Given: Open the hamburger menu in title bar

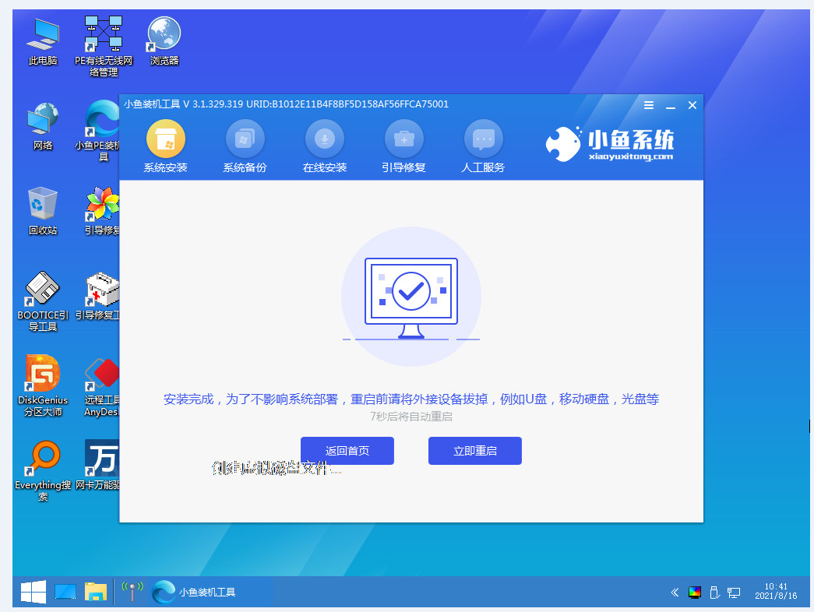Looking at the screenshot, I should pyautogui.click(x=649, y=105).
